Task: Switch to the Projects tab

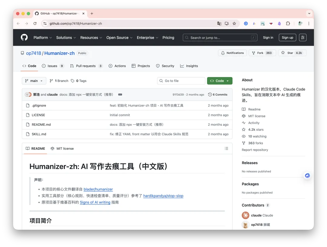Action: click(x=141, y=66)
